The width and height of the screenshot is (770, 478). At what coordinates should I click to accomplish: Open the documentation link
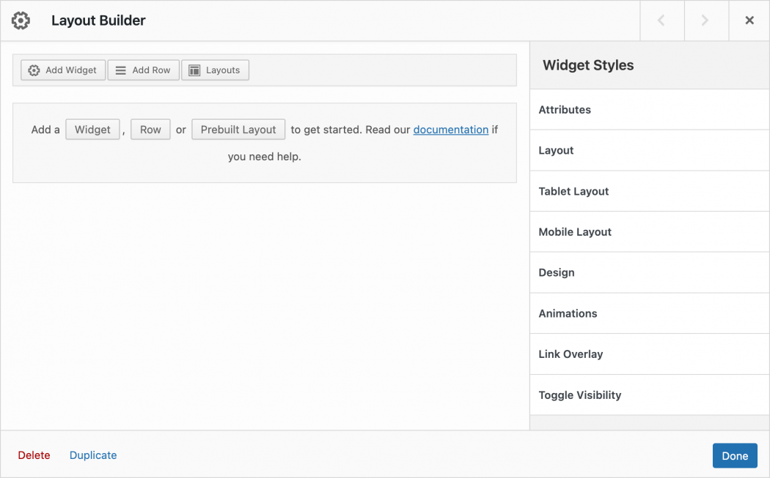pyautogui.click(x=450, y=130)
